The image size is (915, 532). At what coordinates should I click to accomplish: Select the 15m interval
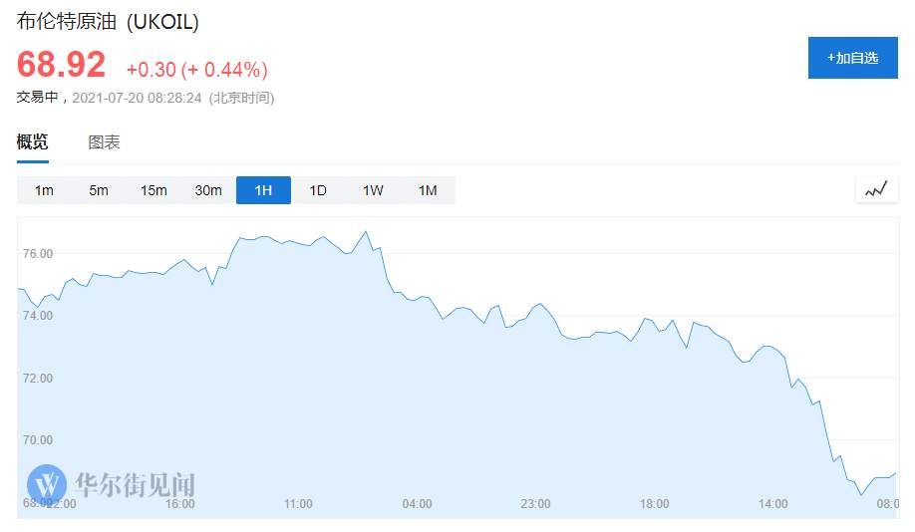pos(153,190)
